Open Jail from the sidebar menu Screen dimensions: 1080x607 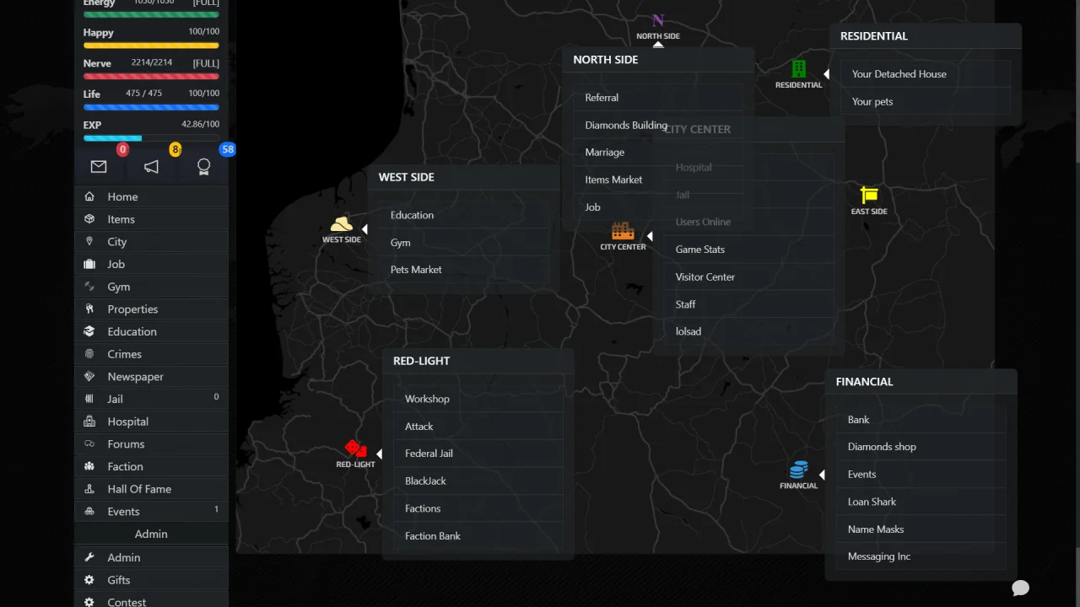pos(151,399)
